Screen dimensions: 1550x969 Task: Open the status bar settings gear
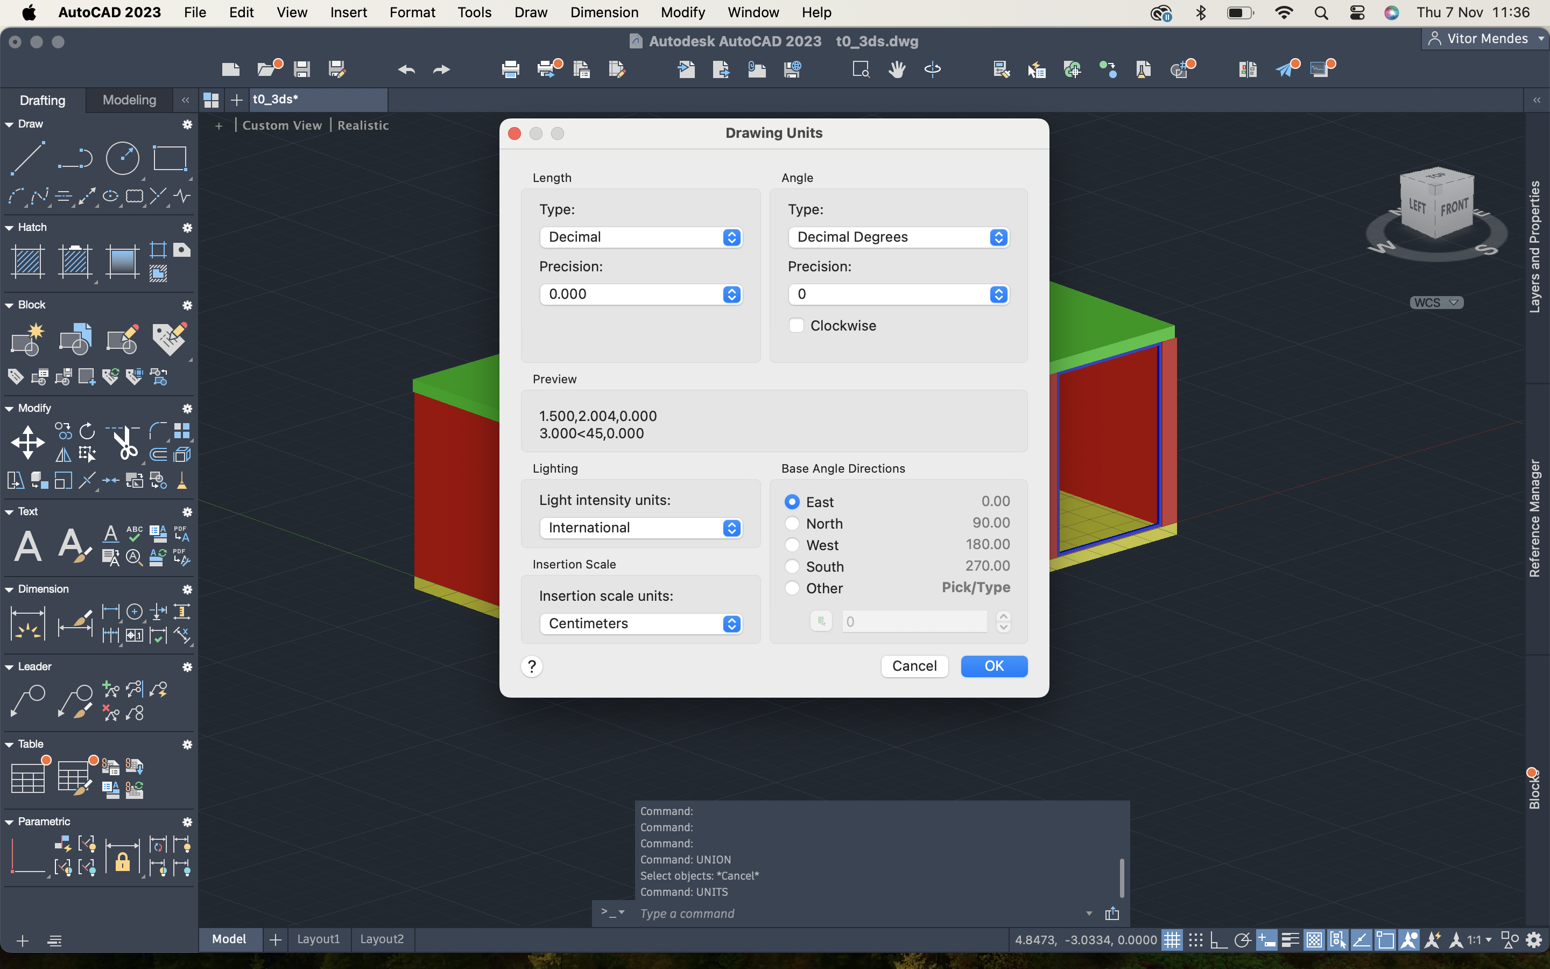click(x=1534, y=940)
